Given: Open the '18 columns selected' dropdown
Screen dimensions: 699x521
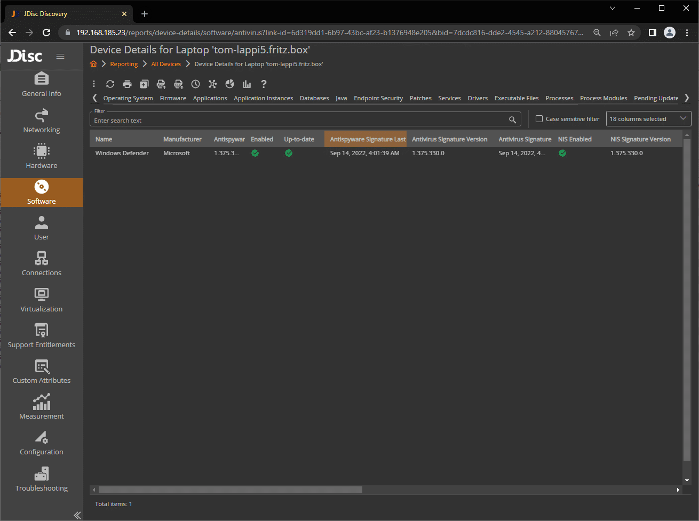Looking at the screenshot, I should [x=648, y=119].
